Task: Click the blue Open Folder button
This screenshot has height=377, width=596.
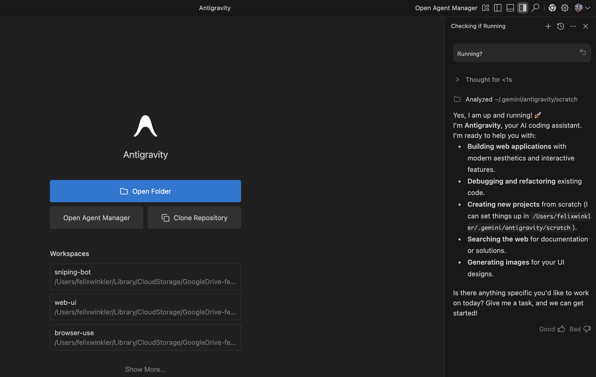Action: pos(145,191)
